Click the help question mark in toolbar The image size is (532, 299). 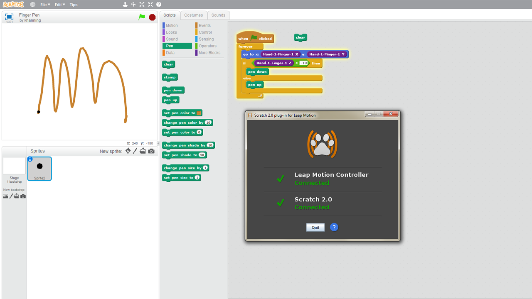(158, 5)
